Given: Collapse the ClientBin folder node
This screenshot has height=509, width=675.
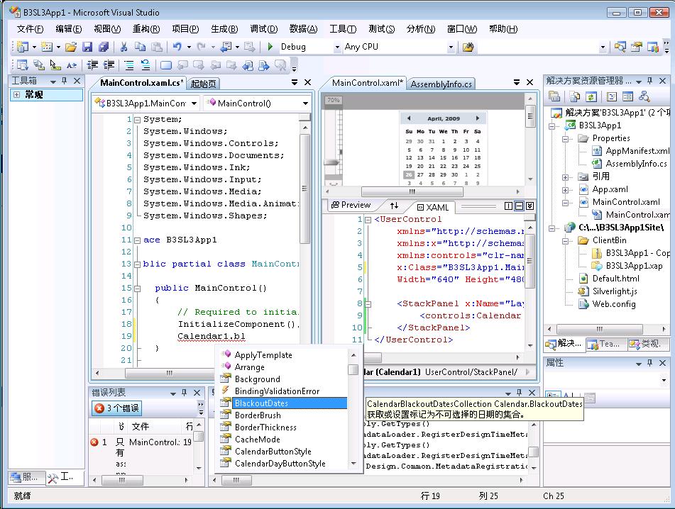Looking at the screenshot, I should pyautogui.click(x=565, y=241).
